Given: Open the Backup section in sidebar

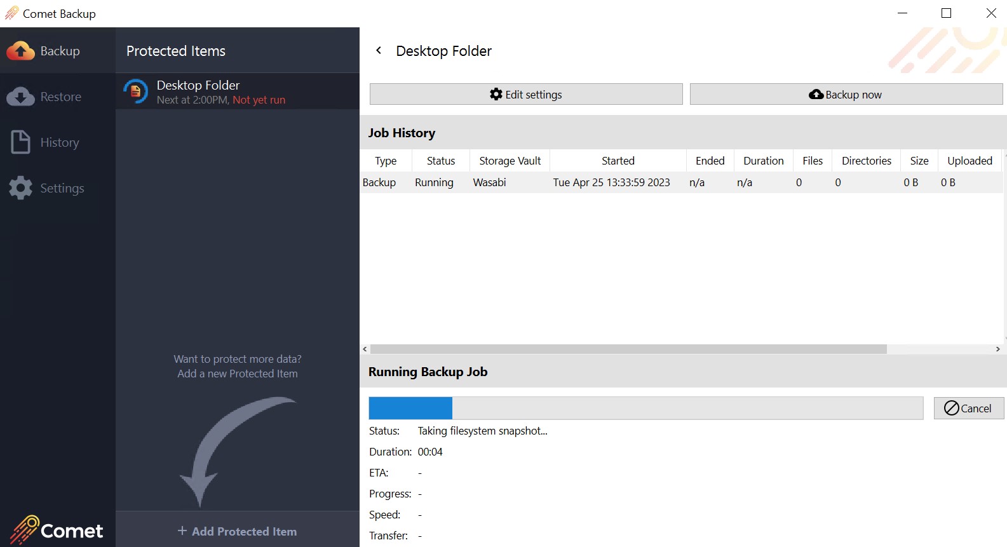Looking at the screenshot, I should click(58, 51).
